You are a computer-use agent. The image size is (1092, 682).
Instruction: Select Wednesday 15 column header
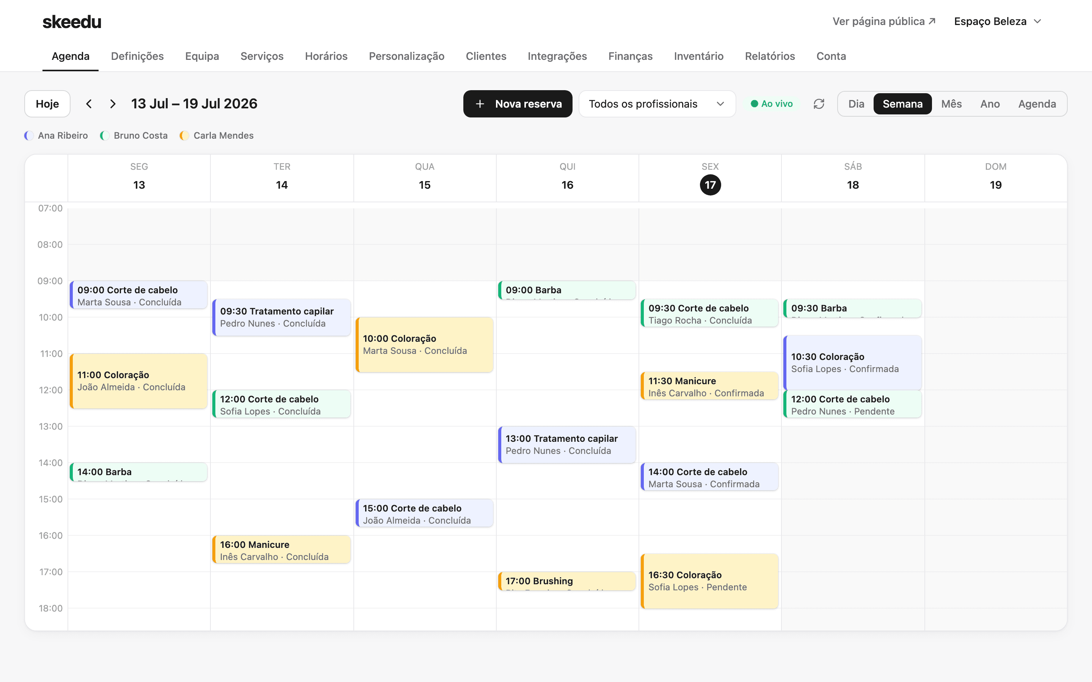tap(425, 178)
